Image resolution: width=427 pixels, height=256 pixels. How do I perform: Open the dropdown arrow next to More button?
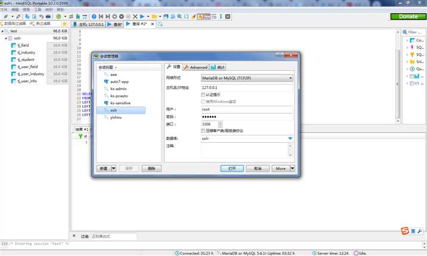click(292, 168)
